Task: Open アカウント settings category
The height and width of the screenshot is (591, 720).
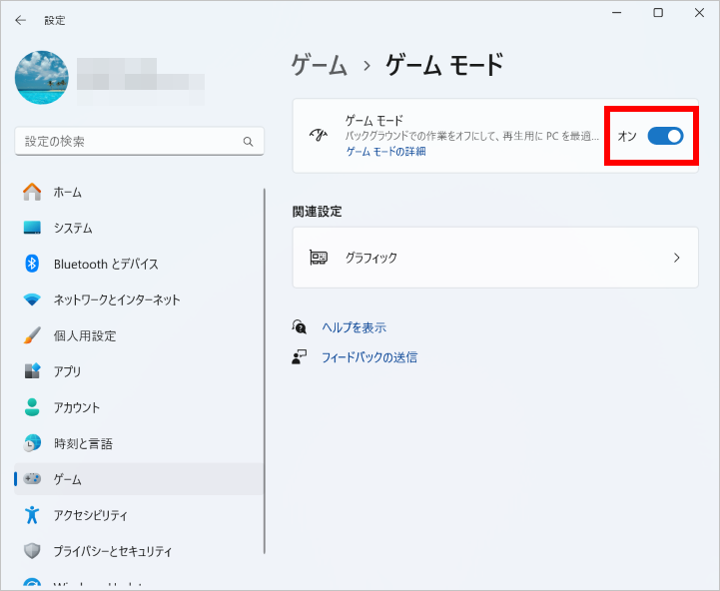Action: [139, 407]
